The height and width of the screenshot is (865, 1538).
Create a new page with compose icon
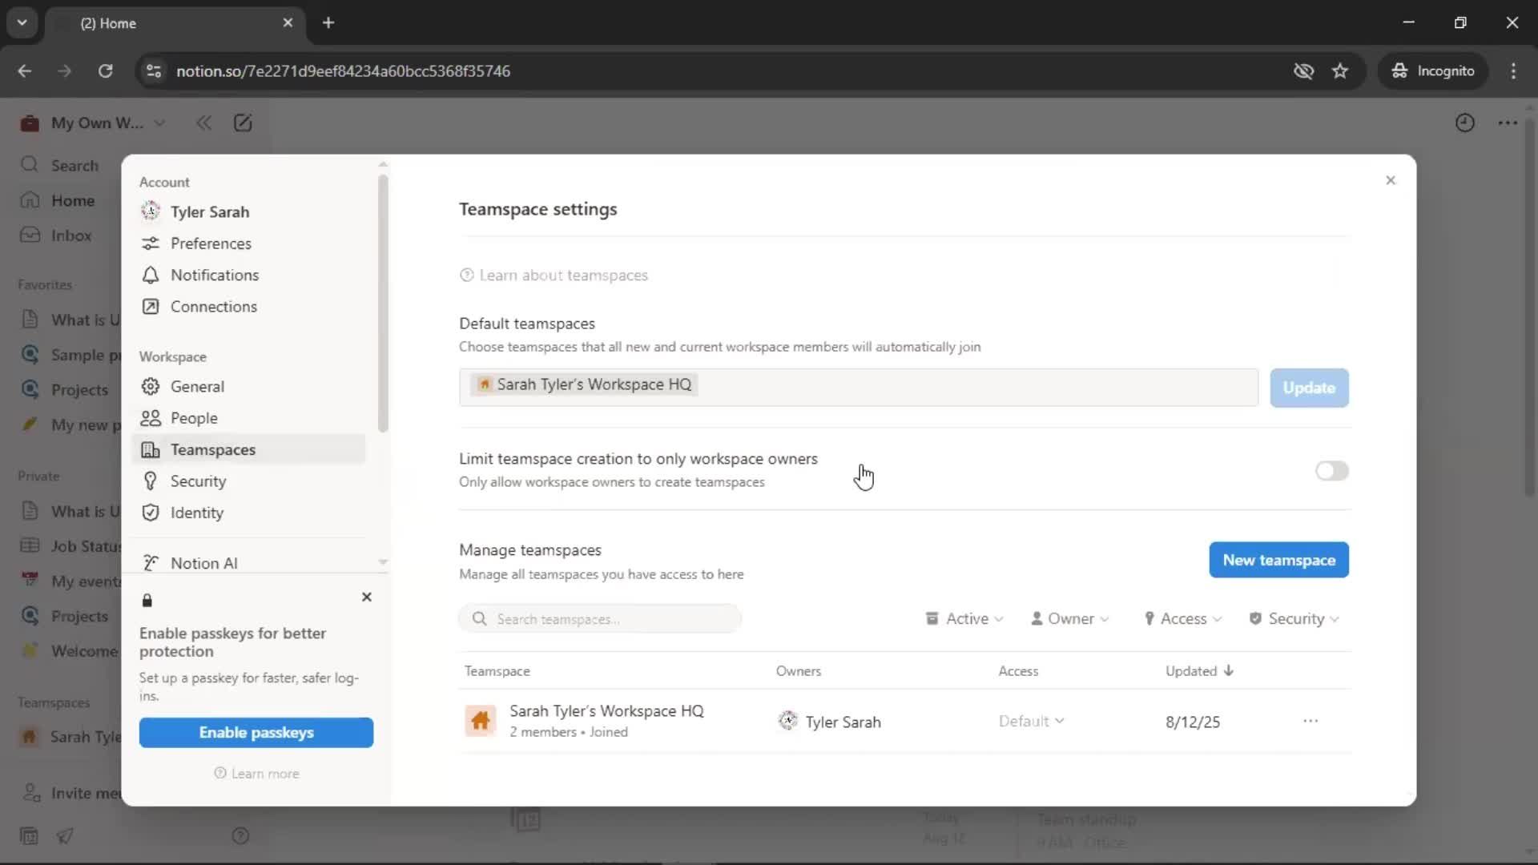(243, 123)
